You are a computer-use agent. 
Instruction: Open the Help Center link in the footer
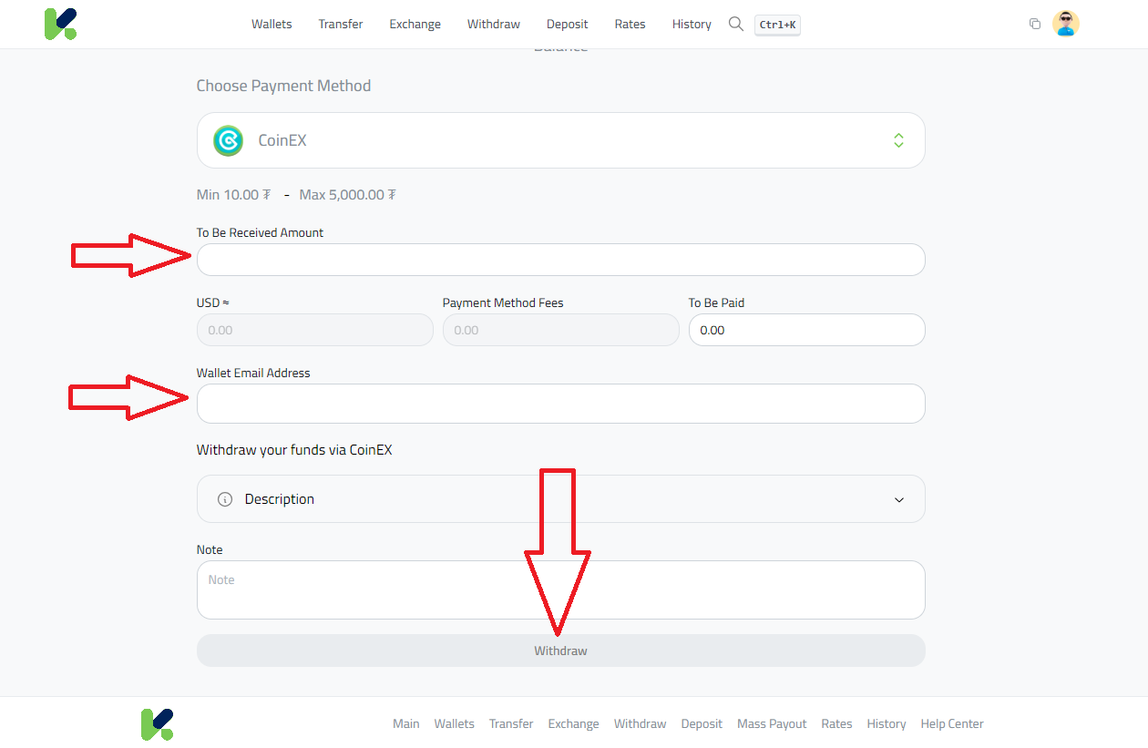tap(951, 723)
